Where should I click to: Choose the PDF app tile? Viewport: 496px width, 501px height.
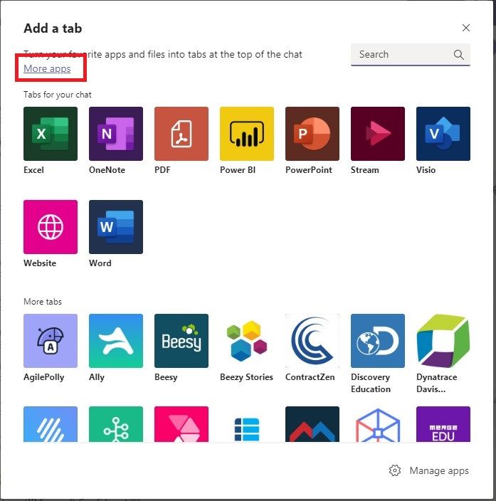(181, 134)
